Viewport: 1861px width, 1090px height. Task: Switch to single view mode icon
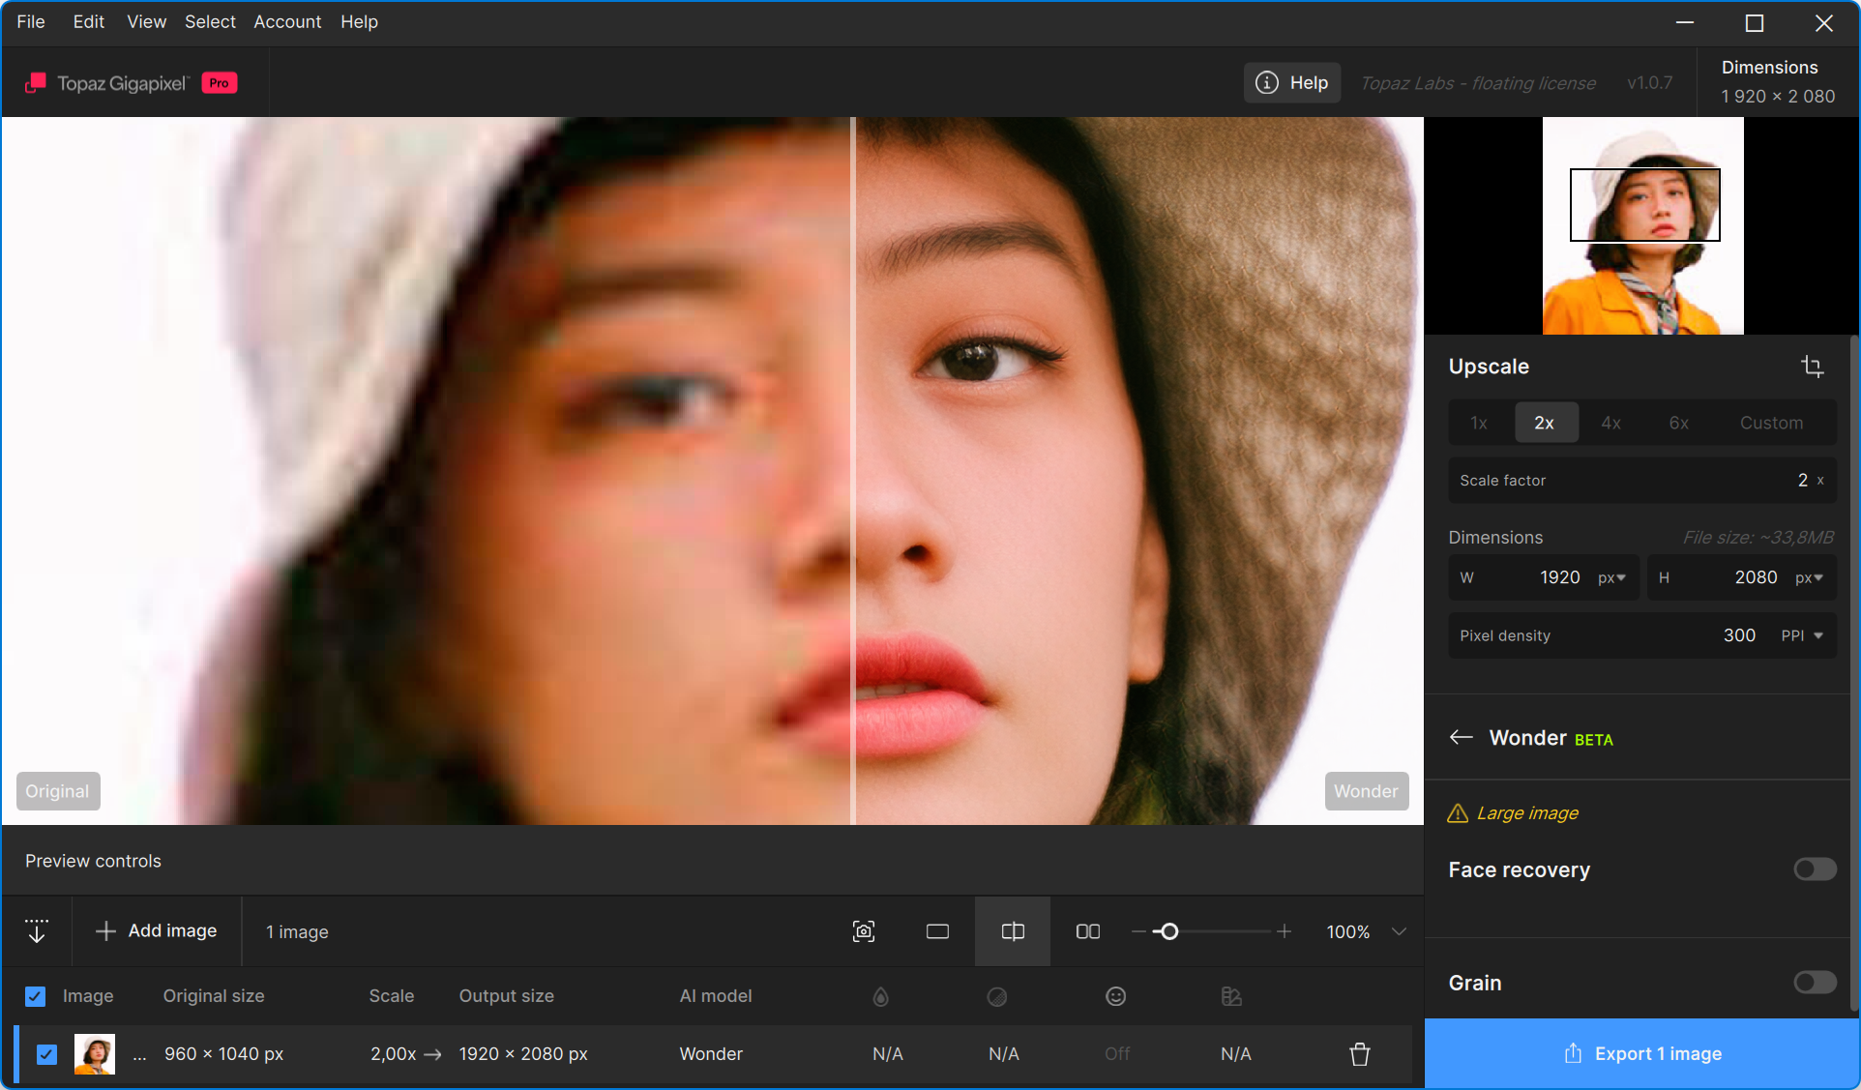coord(937,931)
